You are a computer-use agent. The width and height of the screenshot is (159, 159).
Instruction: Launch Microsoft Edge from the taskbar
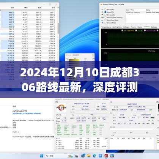[x=94, y=156]
